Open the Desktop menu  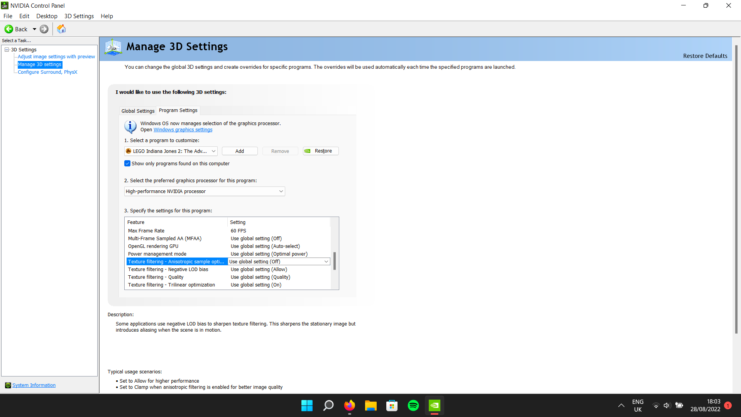click(47, 16)
